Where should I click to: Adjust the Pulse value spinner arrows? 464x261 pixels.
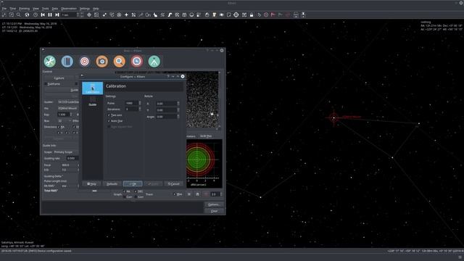(x=140, y=103)
